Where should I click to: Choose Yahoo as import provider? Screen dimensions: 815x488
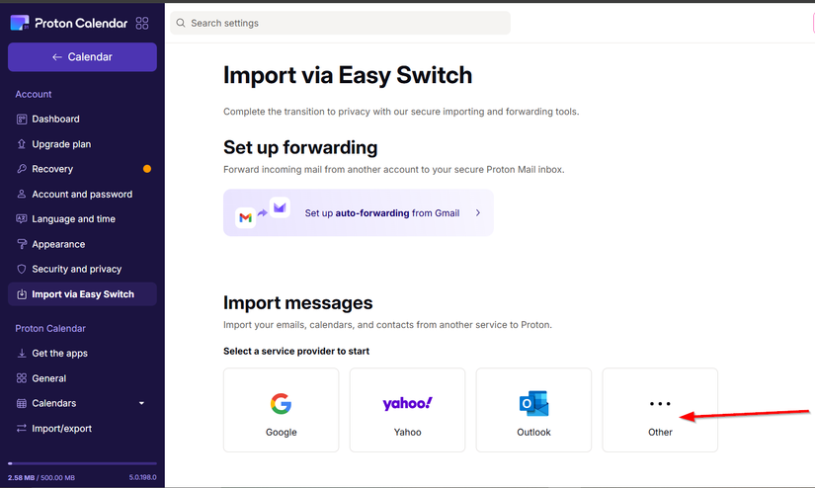407,410
